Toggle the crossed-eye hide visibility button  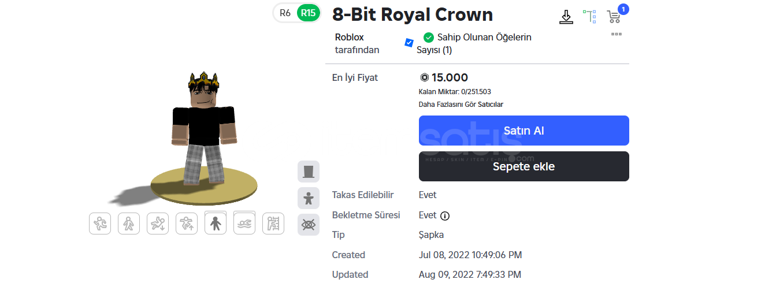click(309, 225)
